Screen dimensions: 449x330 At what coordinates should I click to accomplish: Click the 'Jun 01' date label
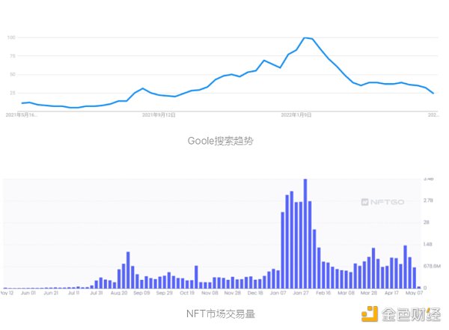tap(28, 293)
